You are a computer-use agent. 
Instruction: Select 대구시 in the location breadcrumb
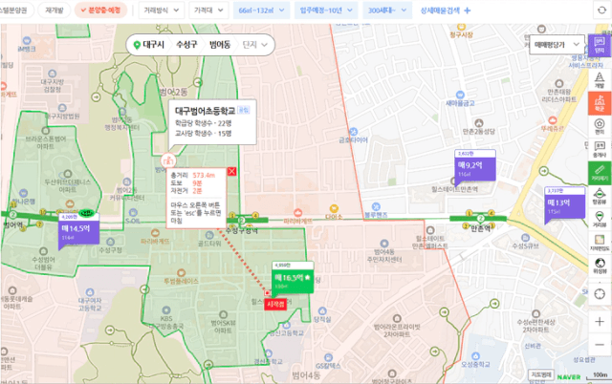point(153,45)
